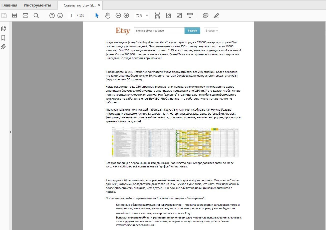Select the highlight pen tool

pyautogui.click(x=217, y=16)
